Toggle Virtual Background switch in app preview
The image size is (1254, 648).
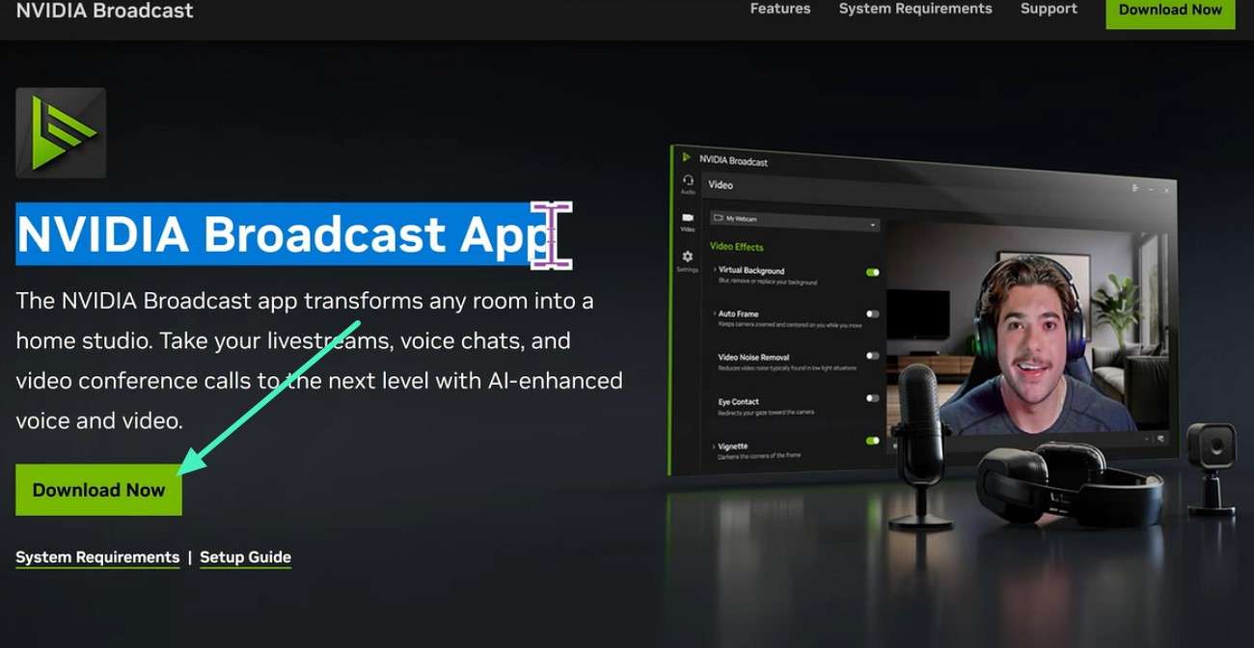873,273
